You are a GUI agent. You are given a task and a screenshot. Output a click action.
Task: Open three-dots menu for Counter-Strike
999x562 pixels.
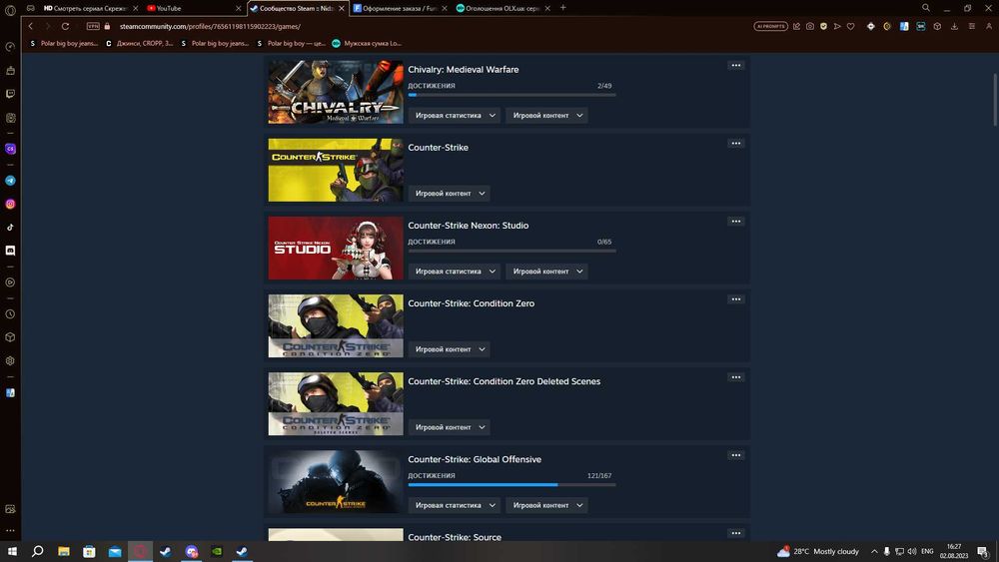click(x=736, y=143)
